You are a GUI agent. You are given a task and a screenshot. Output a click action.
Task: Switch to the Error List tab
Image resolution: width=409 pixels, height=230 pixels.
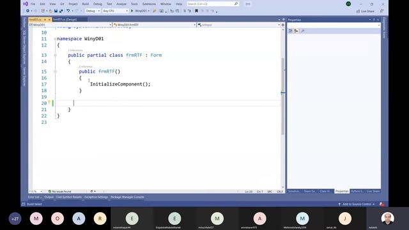(x=34, y=197)
